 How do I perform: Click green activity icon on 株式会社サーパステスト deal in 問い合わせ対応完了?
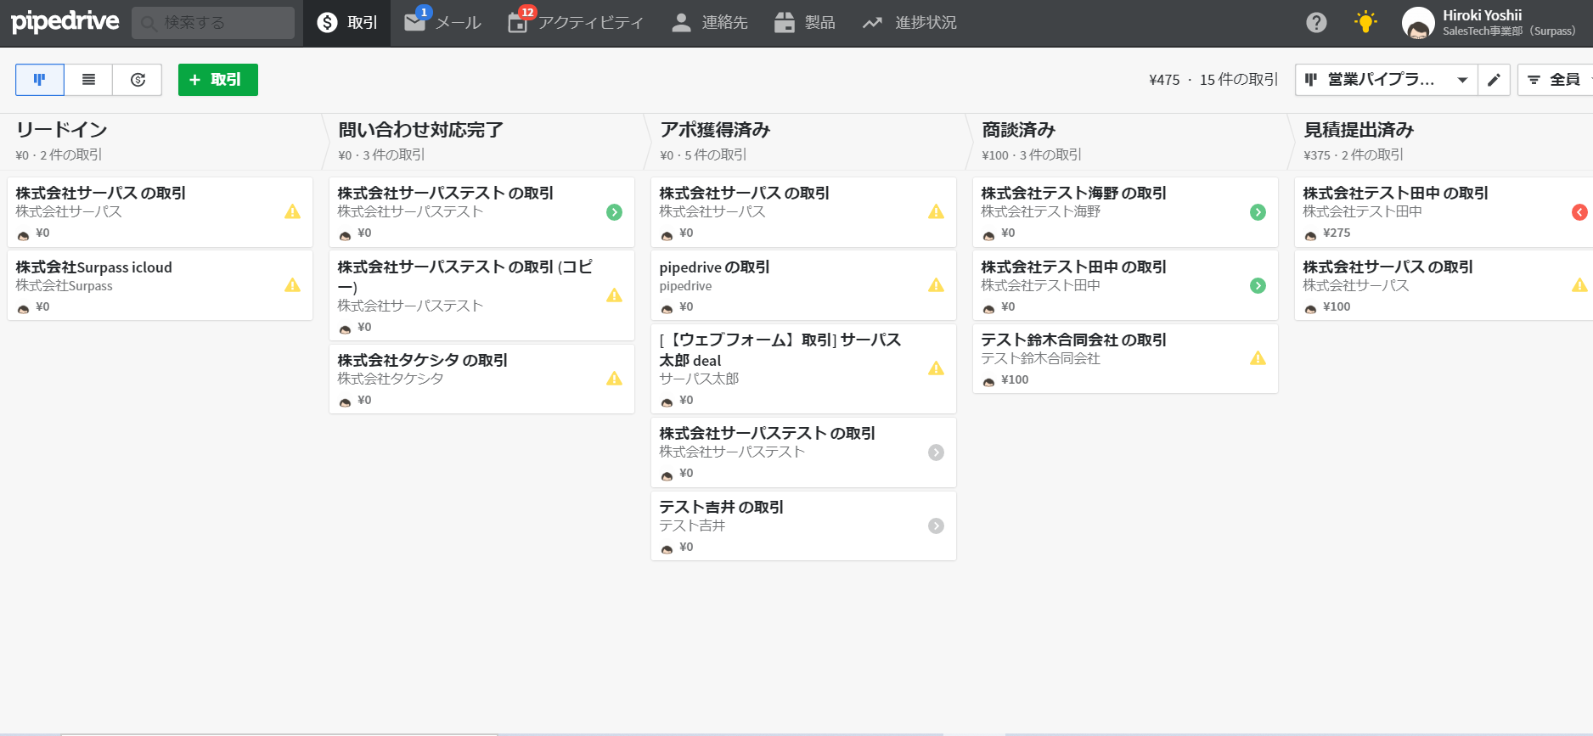coord(614,212)
